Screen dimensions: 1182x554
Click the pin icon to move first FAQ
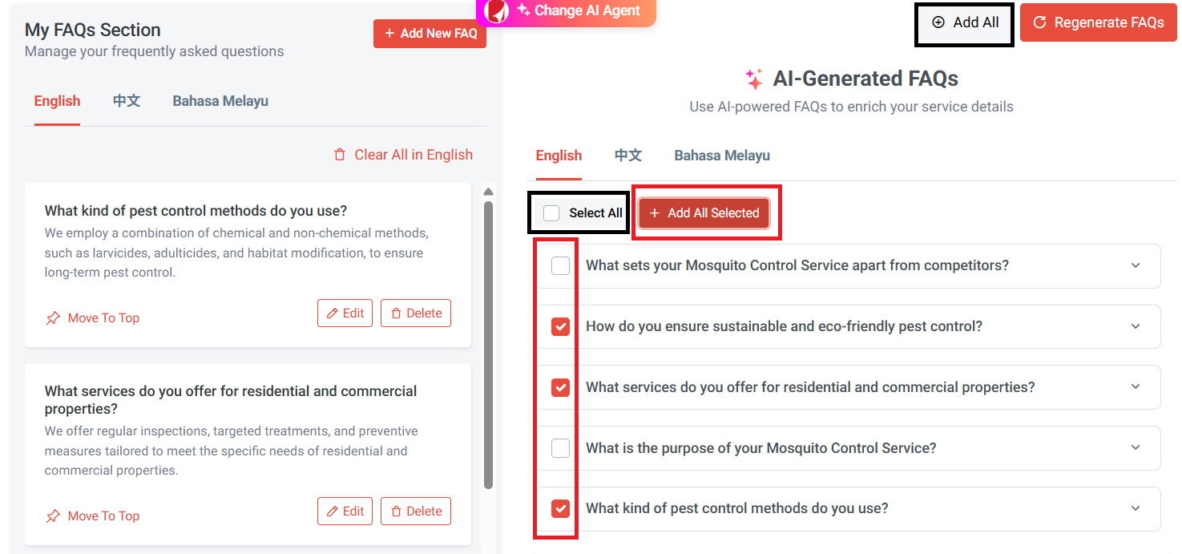click(52, 317)
